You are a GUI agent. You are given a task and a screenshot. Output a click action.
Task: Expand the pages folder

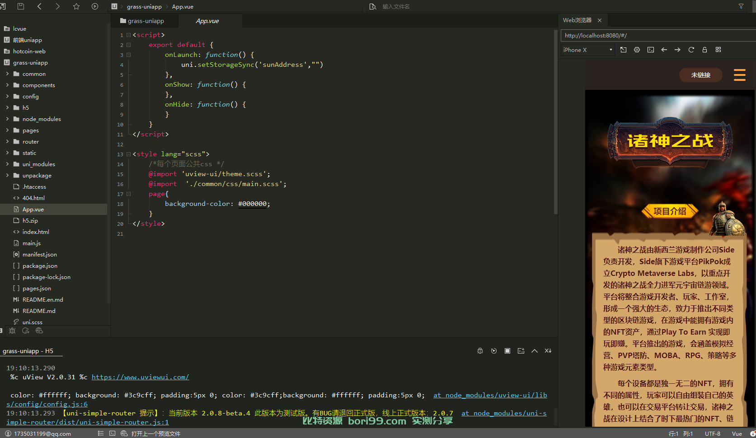coord(7,130)
